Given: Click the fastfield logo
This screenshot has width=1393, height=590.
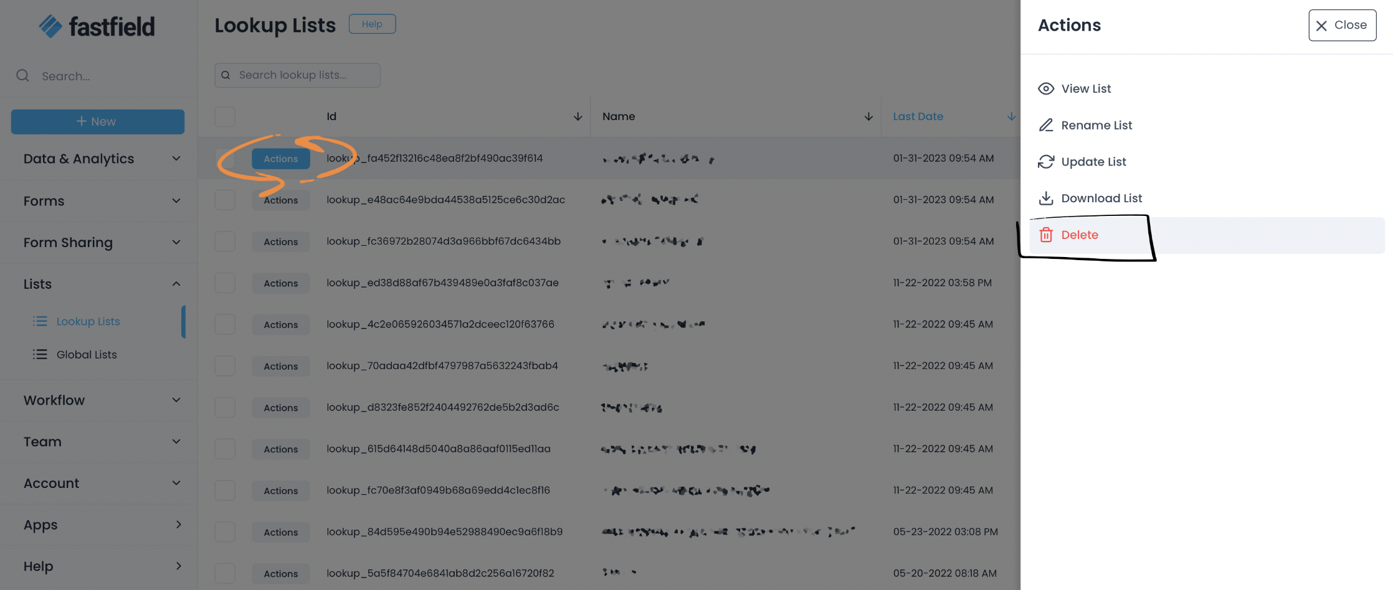Looking at the screenshot, I should point(97,26).
